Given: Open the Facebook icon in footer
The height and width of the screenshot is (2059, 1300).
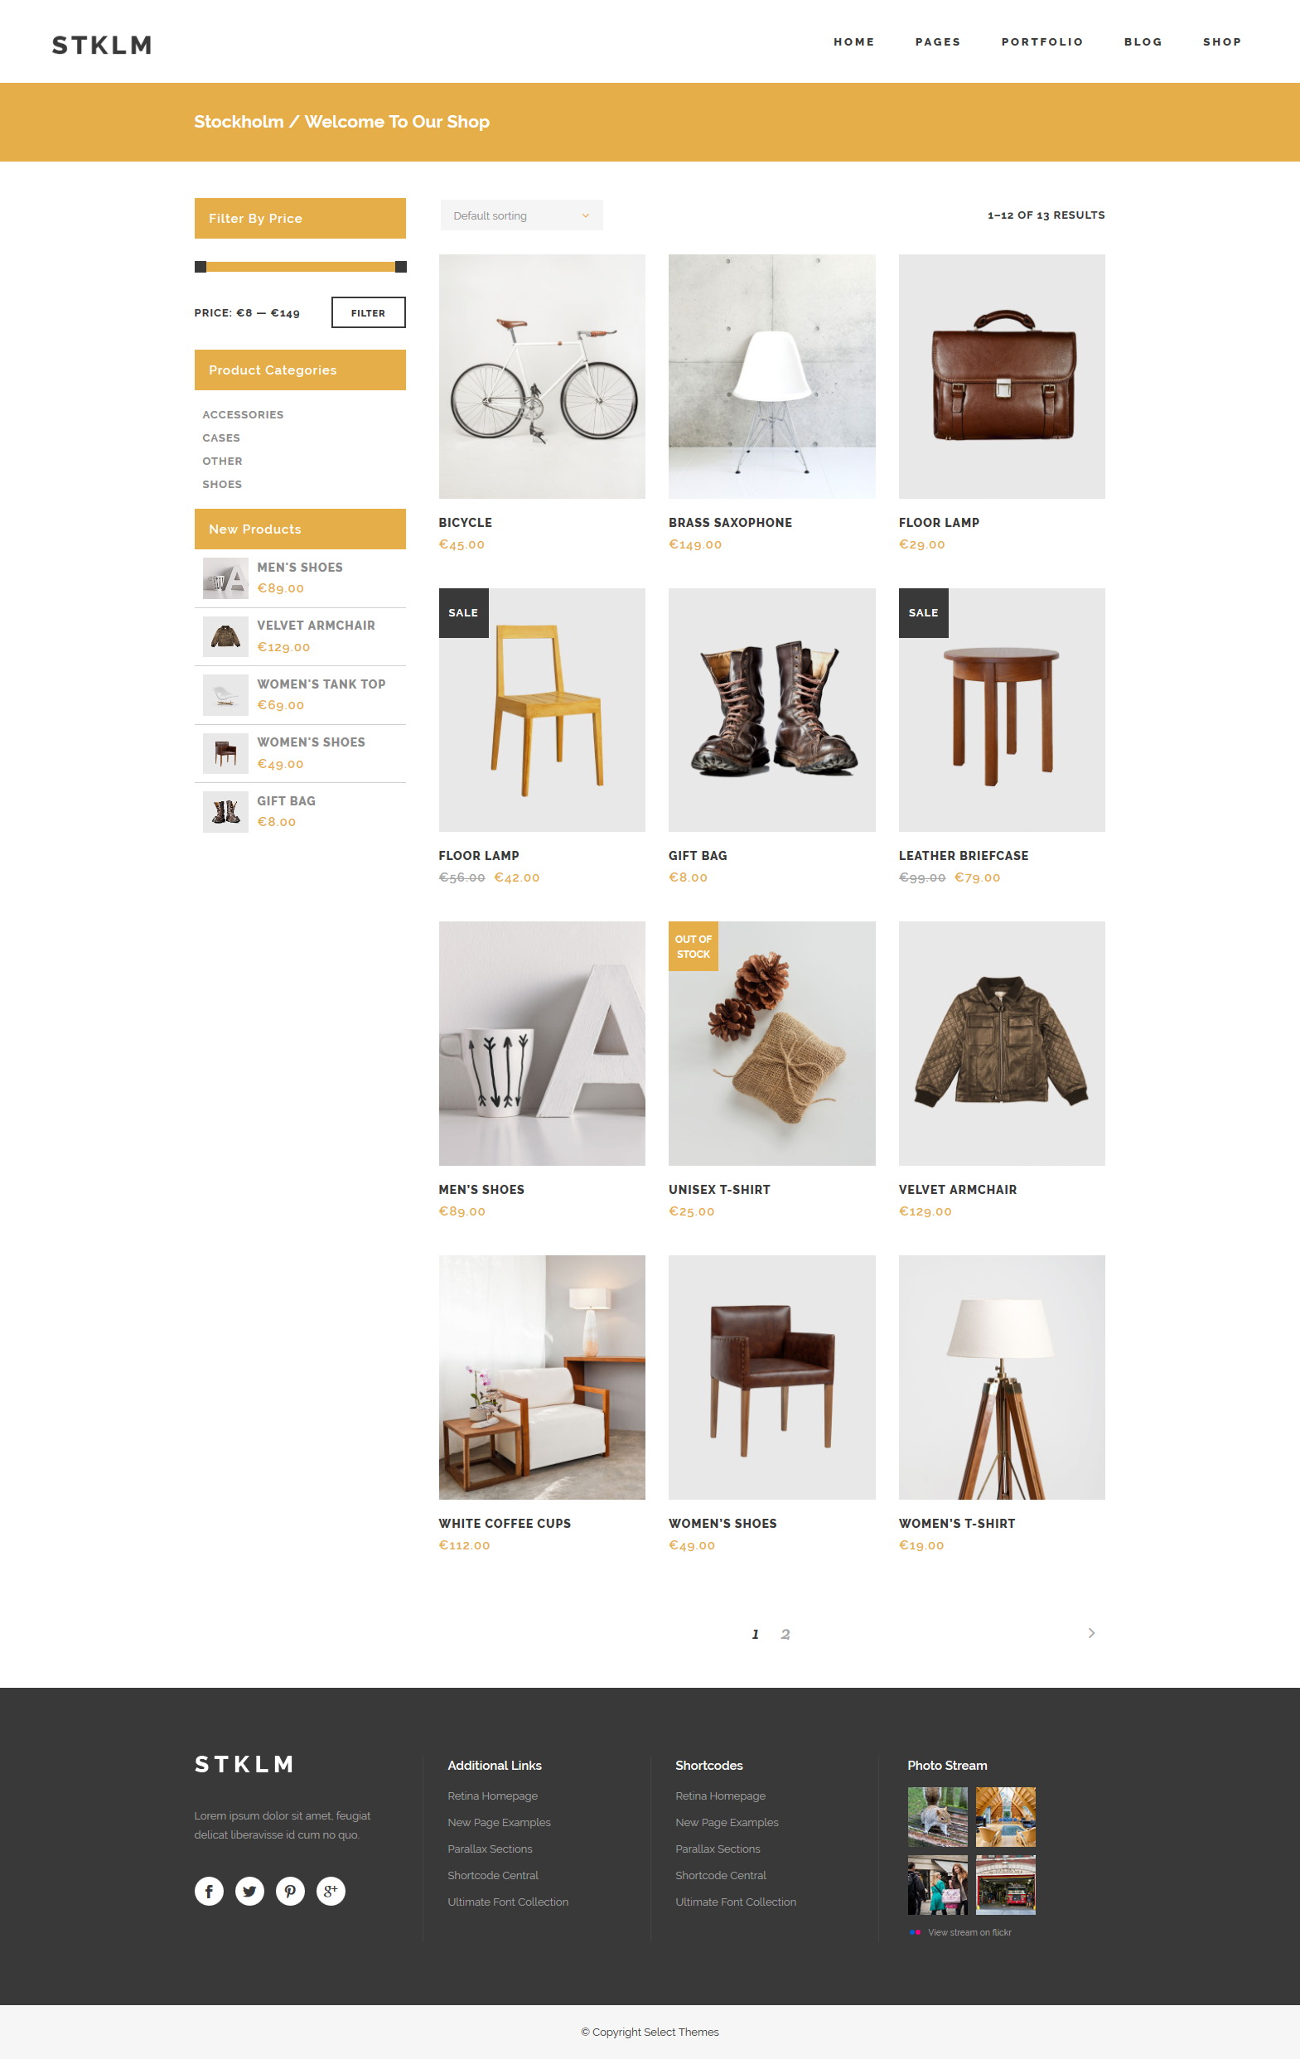Looking at the screenshot, I should [209, 1891].
